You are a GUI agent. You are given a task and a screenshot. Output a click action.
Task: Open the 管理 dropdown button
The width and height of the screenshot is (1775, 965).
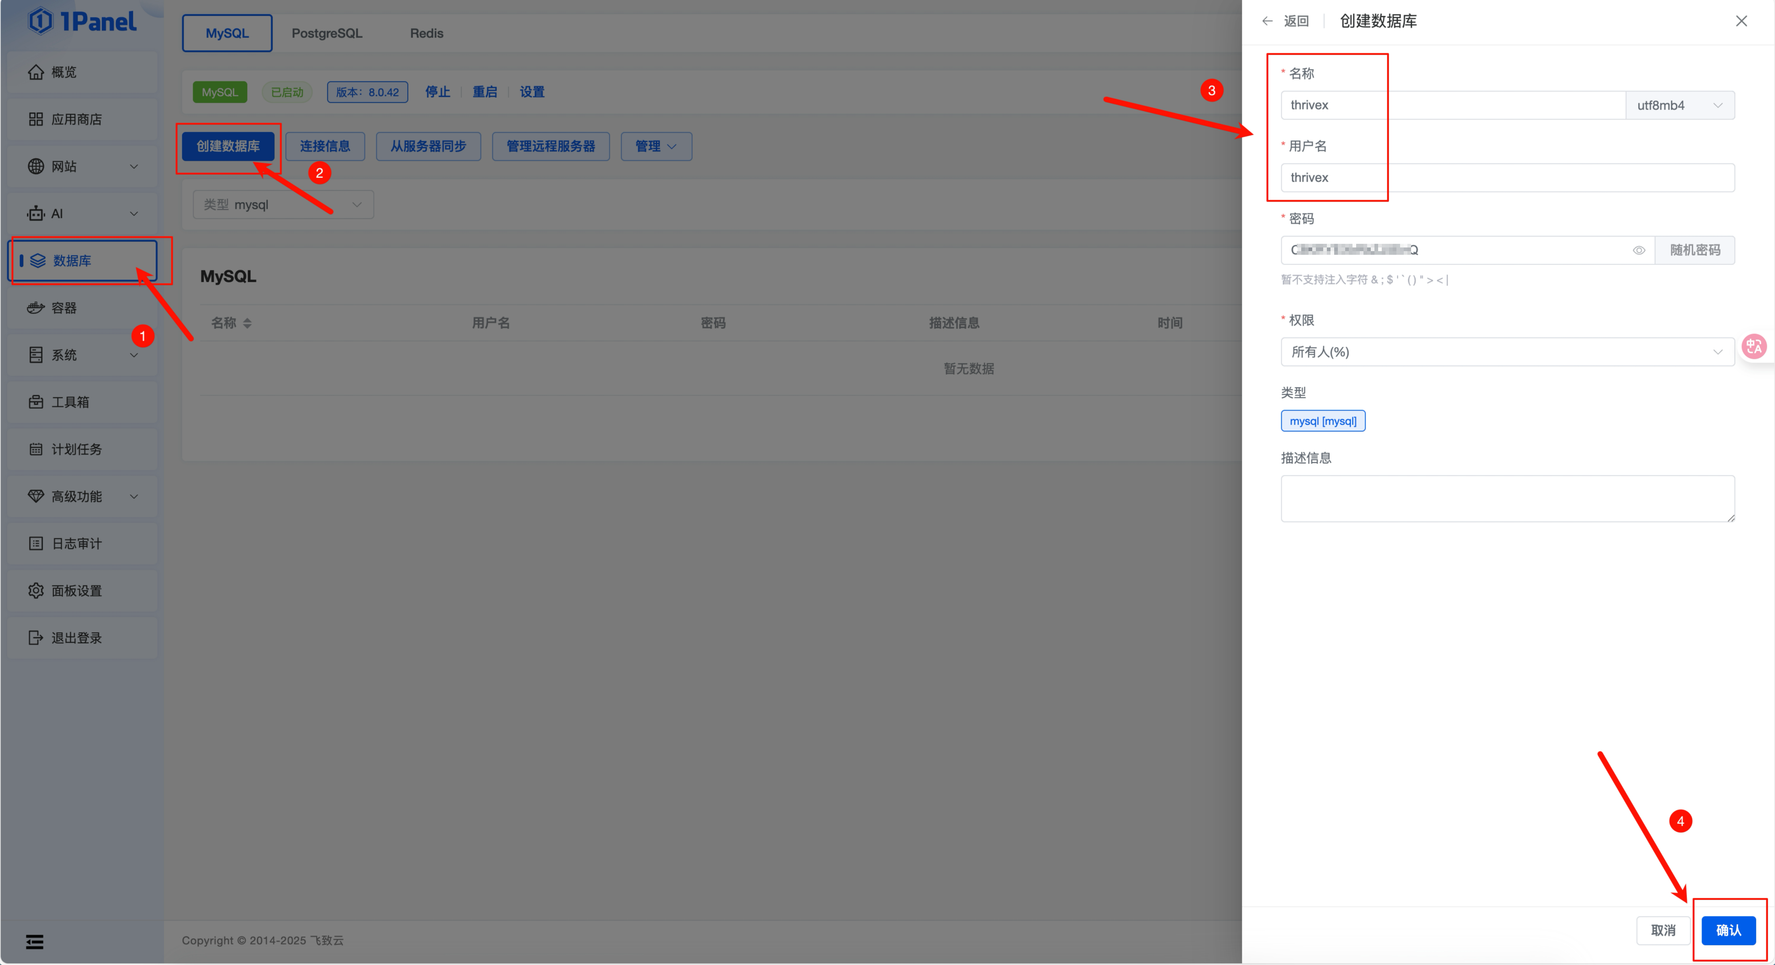[x=656, y=146]
